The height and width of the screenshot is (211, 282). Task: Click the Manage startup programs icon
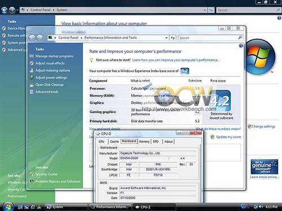click(x=32, y=56)
